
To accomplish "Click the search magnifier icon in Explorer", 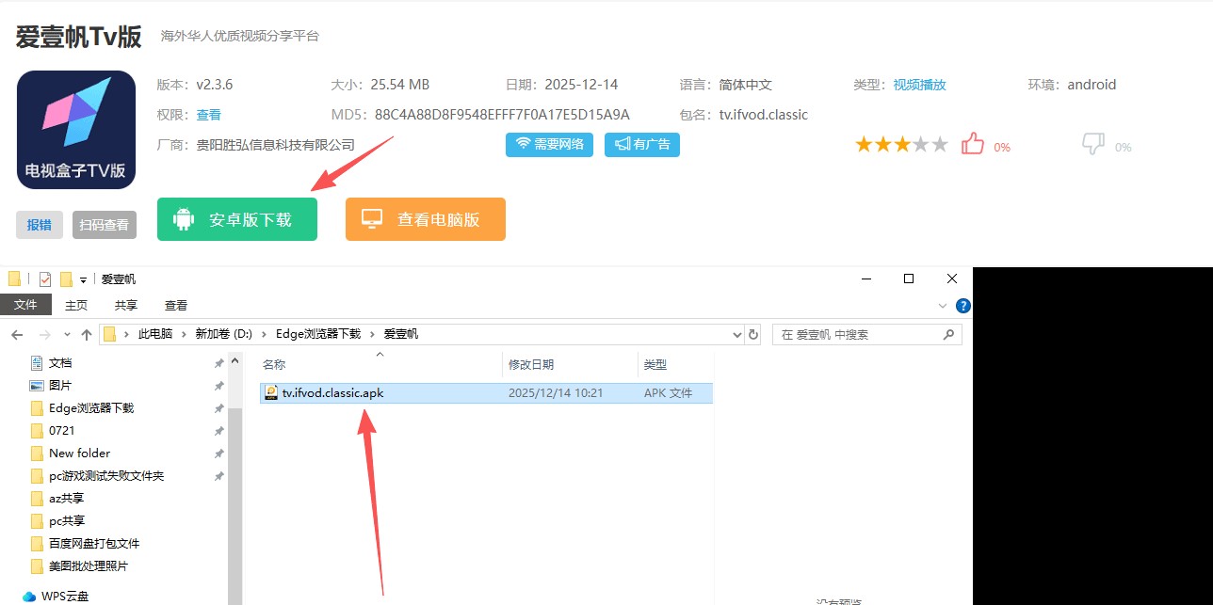I will [x=949, y=334].
